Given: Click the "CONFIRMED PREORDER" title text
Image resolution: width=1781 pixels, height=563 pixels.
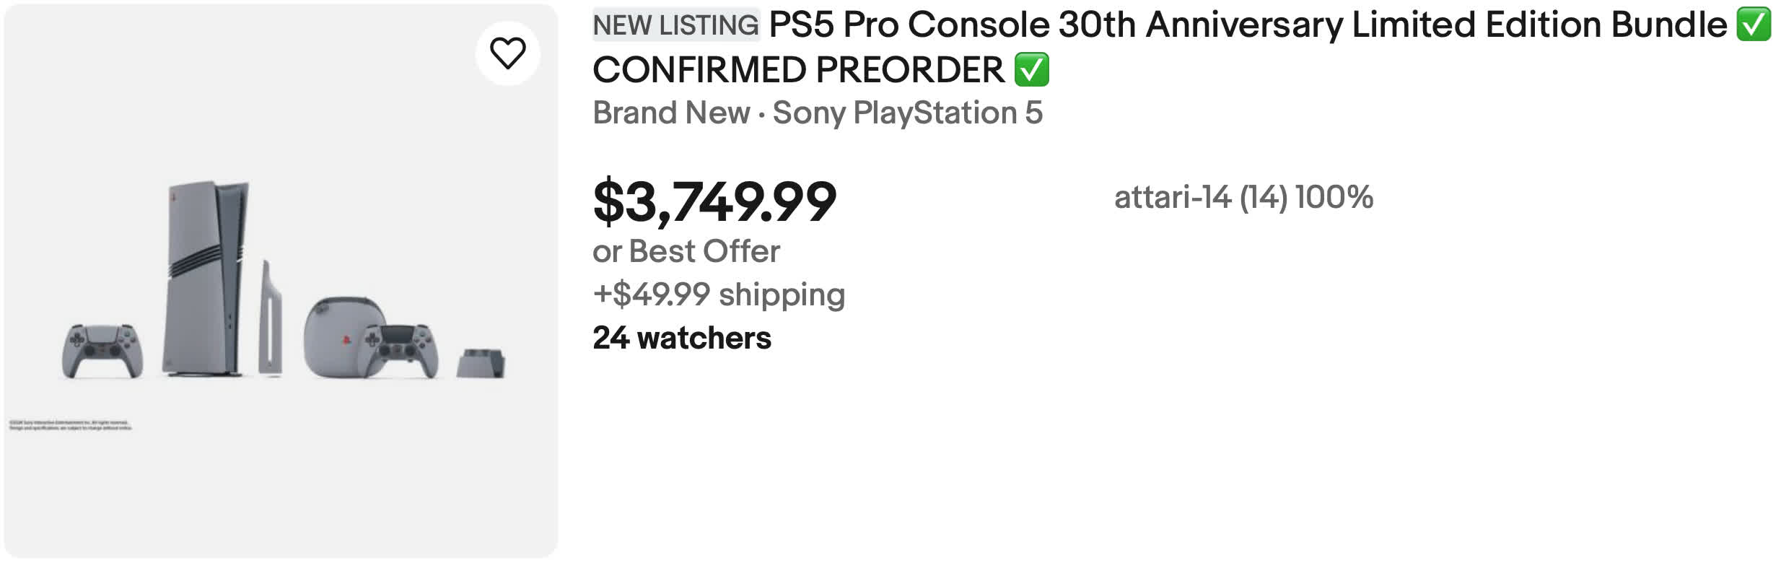Looking at the screenshot, I should pyautogui.click(x=798, y=70).
